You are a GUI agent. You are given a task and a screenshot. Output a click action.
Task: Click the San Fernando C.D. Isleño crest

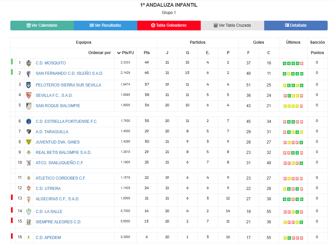point(29,74)
